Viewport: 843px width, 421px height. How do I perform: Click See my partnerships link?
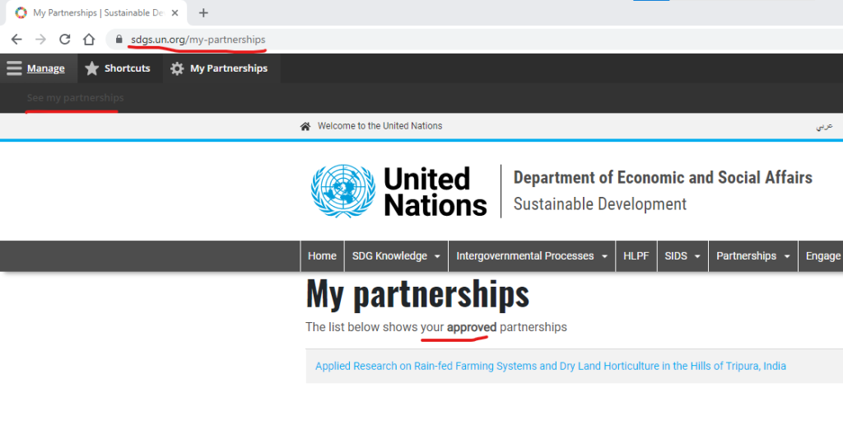click(x=75, y=98)
